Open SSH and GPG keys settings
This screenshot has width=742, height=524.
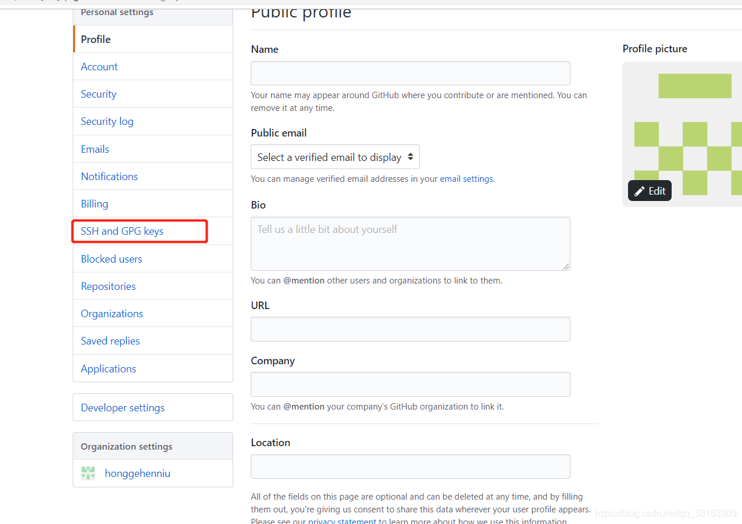pyautogui.click(x=122, y=231)
